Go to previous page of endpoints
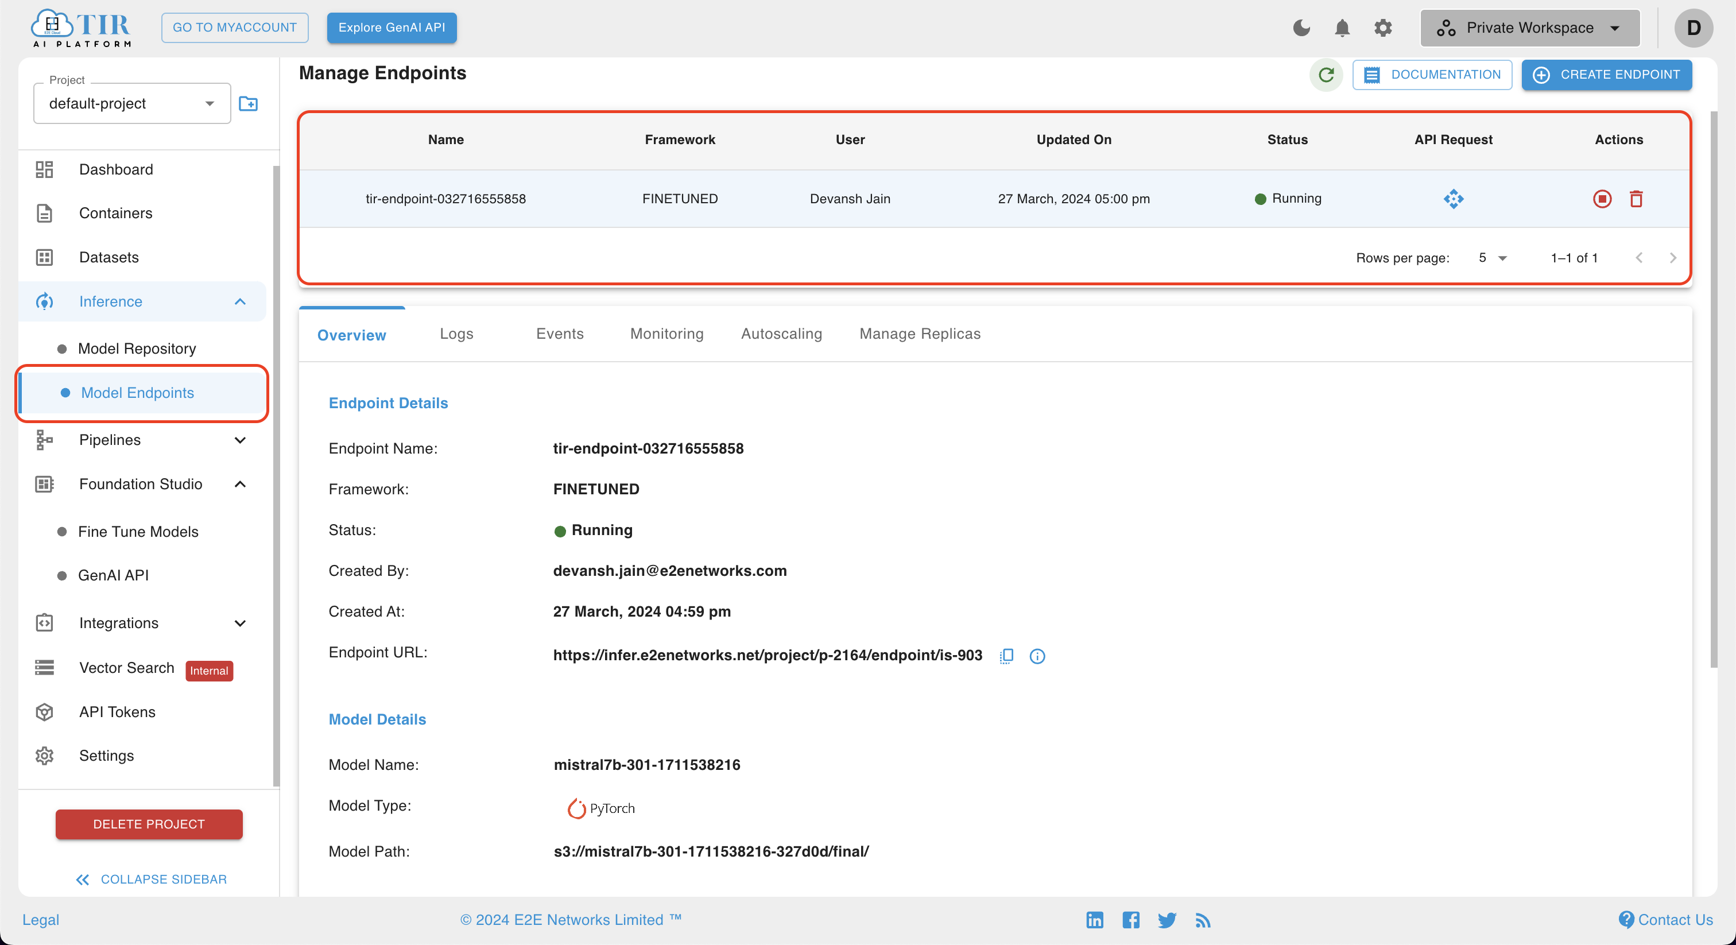 1639,257
